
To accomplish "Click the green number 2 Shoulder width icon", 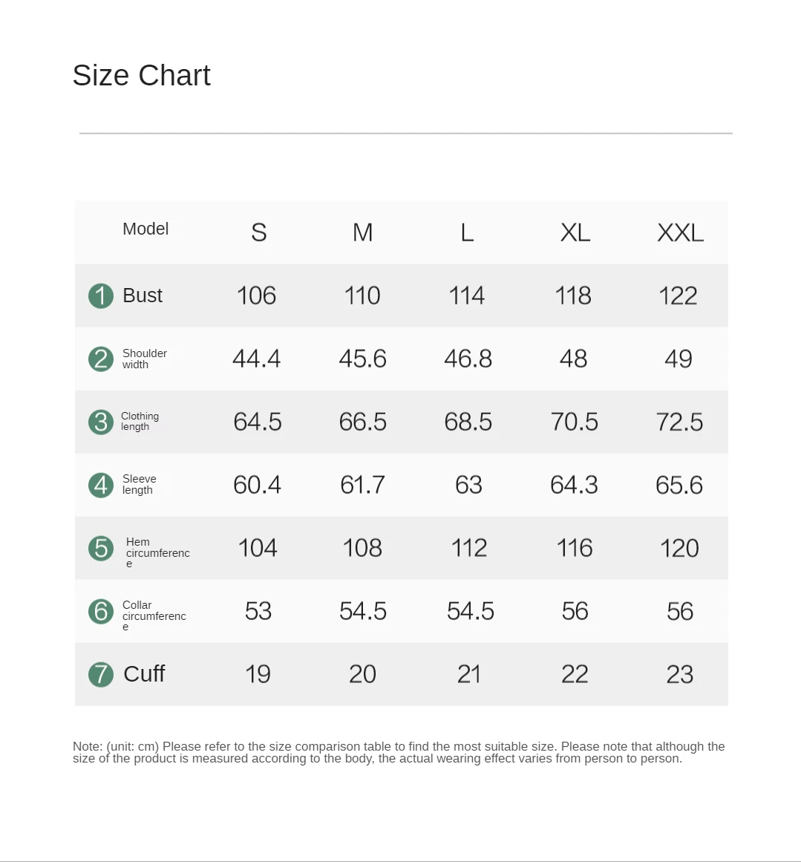I will (101, 359).
